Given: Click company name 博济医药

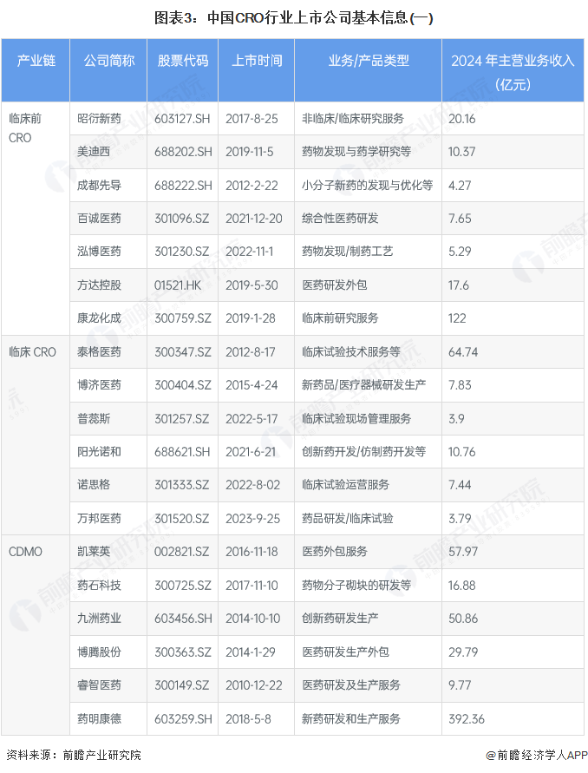Looking at the screenshot, I should click(x=99, y=385).
